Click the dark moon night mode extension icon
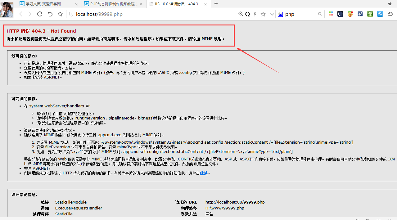 [x=341, y=14]
